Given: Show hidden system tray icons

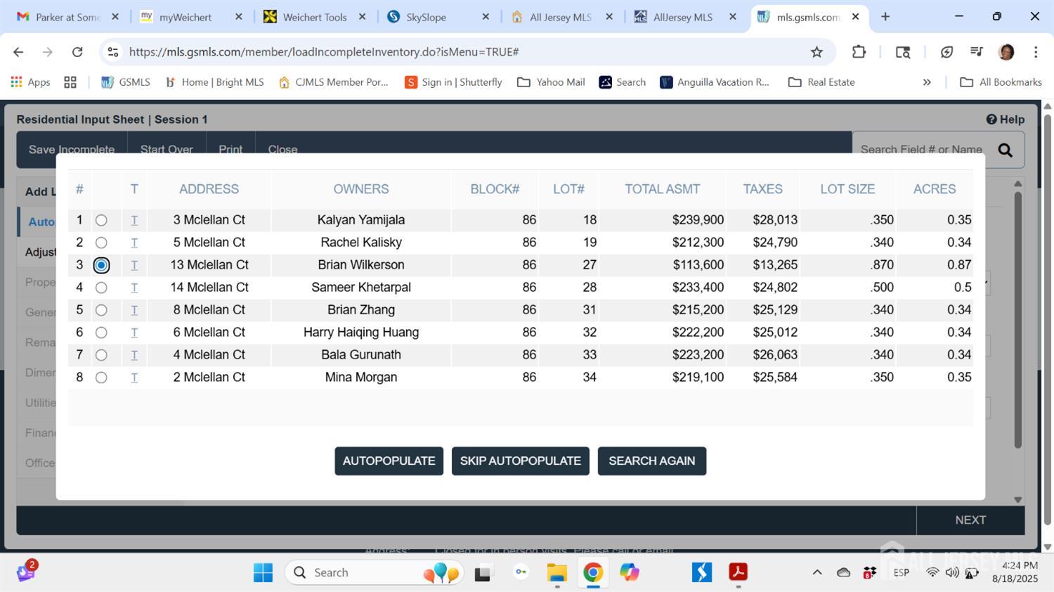Looking at the screenshot, I should click(x=817, y=572).
